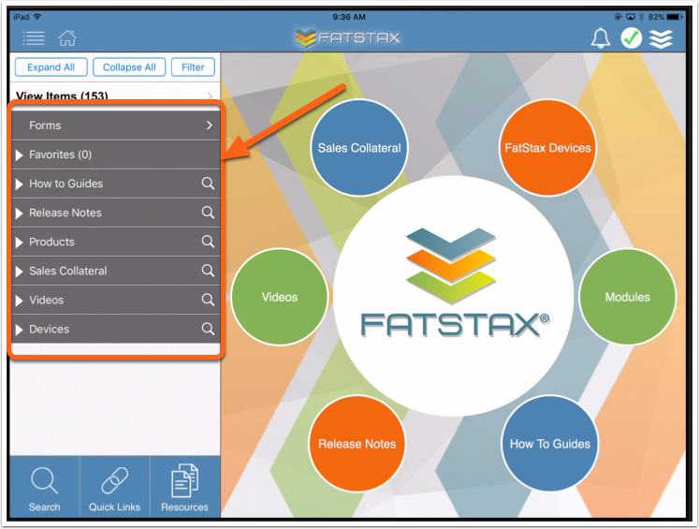The width and height of the screenshot is (699, 529).
Task: Open the Search tab at bottom
Action: pyautogui.click(x=45, y=487)
